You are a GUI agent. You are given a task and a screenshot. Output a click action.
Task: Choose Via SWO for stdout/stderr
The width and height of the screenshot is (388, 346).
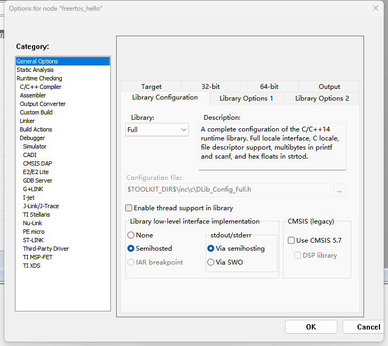pos(211,262)
